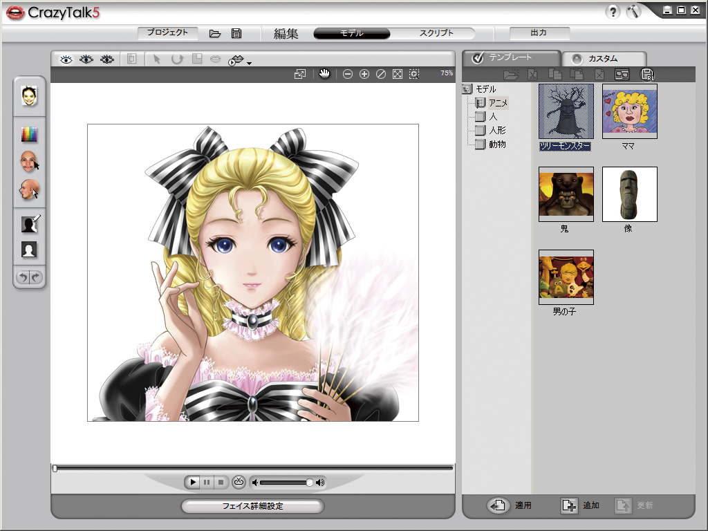The image size is (708, 531).
Task: Fit image to screen icon
Action: [x=398, y=74]
